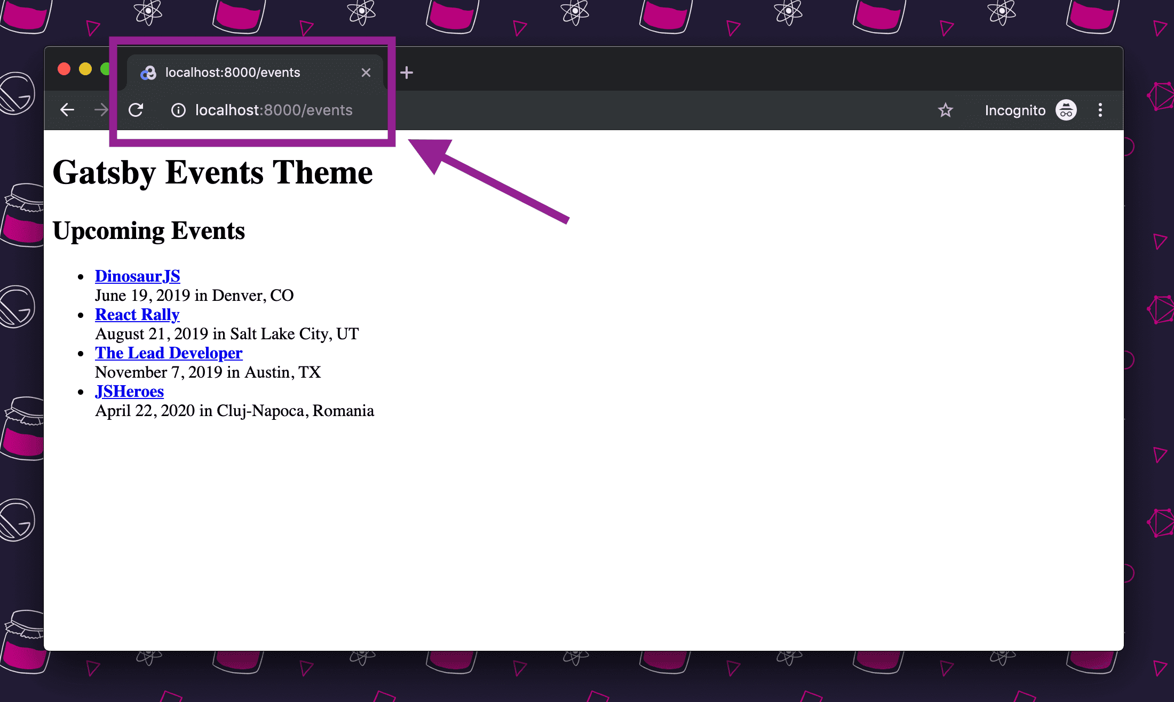
Task: Open the JSHeroes event link
Action: click(x=129, y=391)
